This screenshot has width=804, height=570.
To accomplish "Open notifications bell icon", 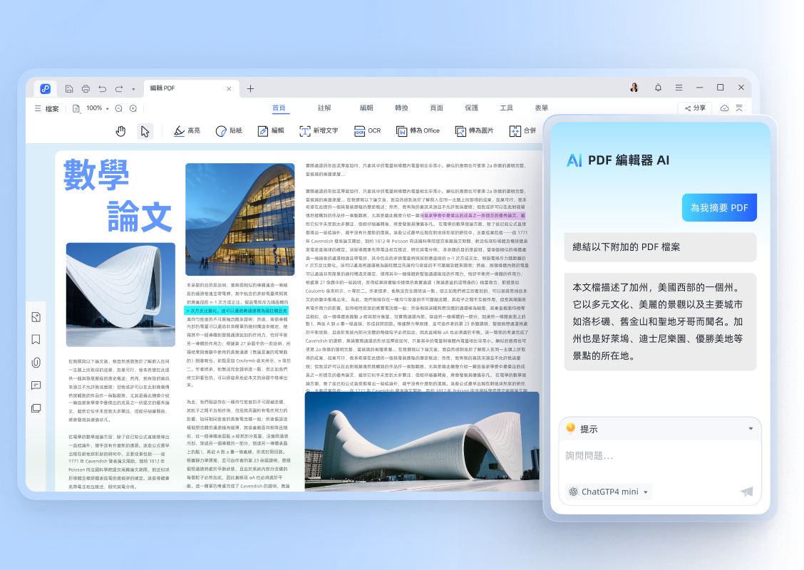I will pyautogui.click(x=658, y=88).
